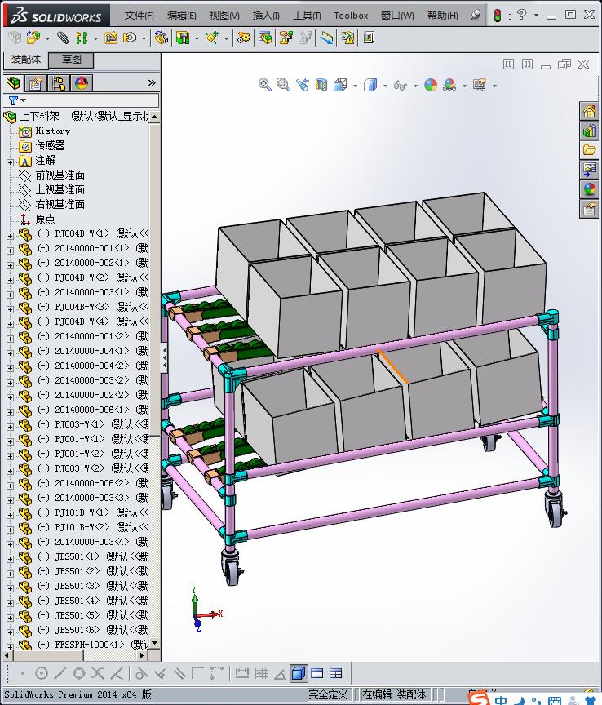Open Design Library icon in task pane
The image size is (602, 705).
[589, 131]
